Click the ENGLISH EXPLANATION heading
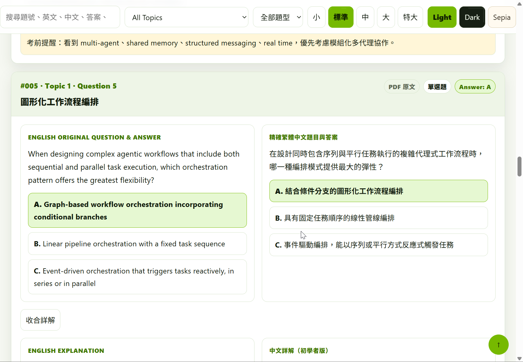 pos(66,351)
